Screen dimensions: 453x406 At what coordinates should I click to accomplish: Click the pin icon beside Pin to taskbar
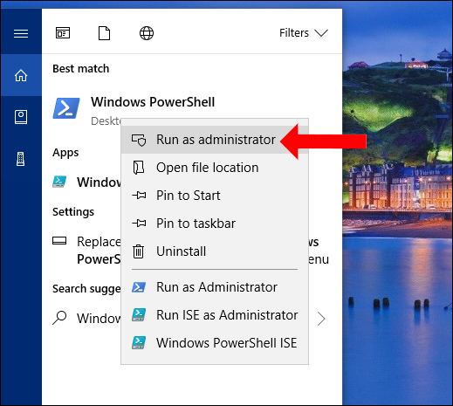tap(139, 223)
